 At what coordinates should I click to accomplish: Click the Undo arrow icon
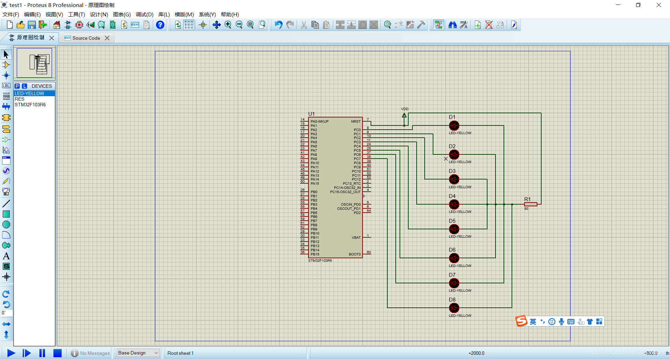[278, 25]
